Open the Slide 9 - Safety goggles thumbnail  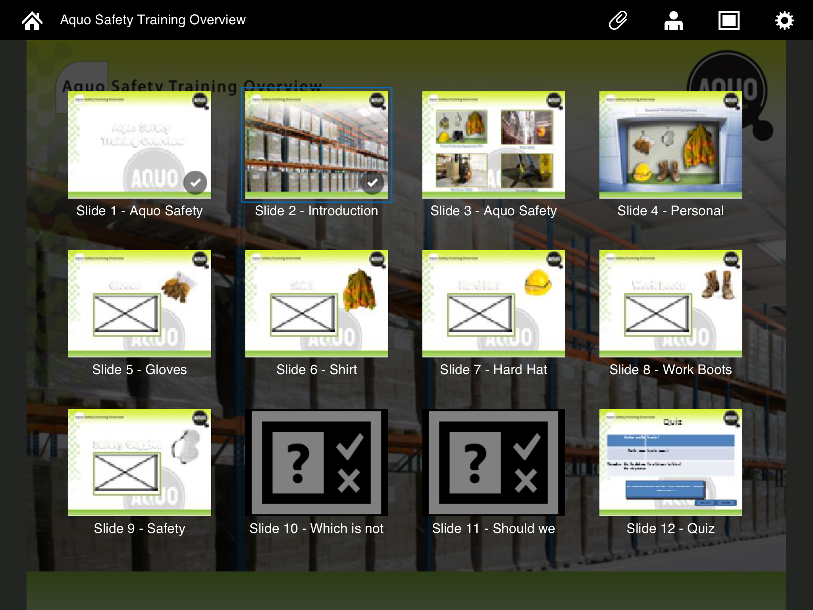coord(139,463)
